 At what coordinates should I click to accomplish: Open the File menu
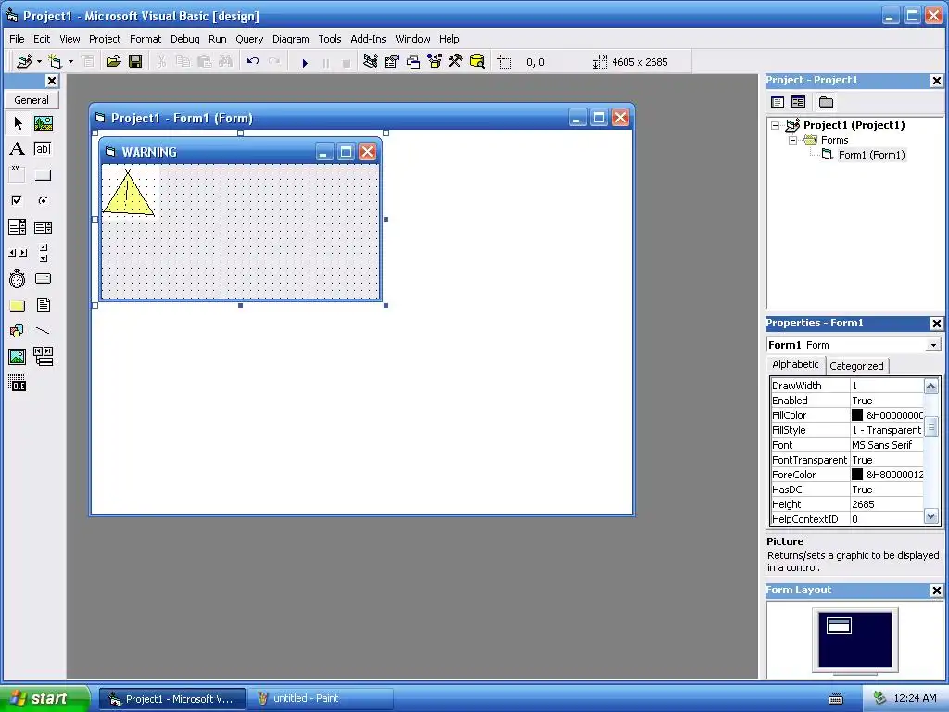click(x=17, y=39)
